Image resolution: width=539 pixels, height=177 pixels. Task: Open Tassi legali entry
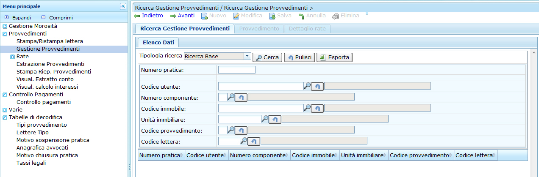point(31,163)
